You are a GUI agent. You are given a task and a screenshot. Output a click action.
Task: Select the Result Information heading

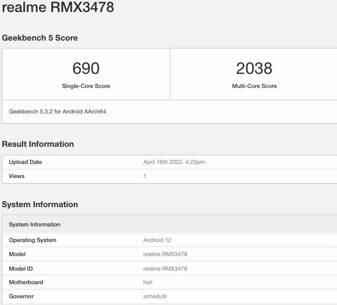click(38, 144)
